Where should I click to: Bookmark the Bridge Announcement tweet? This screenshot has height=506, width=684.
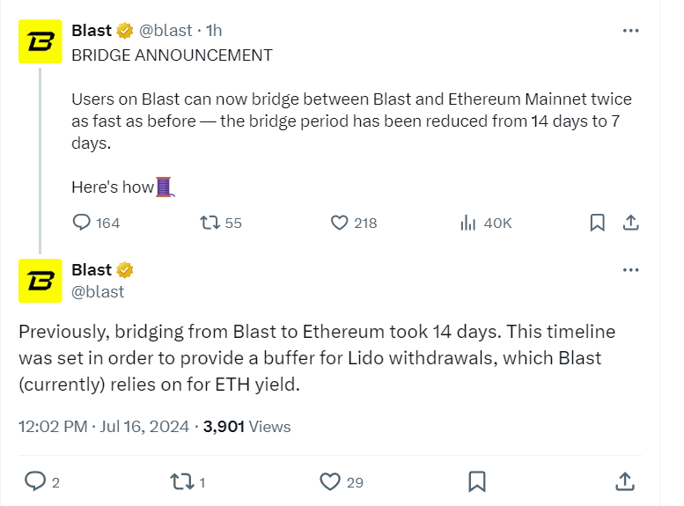coord(597,223)
